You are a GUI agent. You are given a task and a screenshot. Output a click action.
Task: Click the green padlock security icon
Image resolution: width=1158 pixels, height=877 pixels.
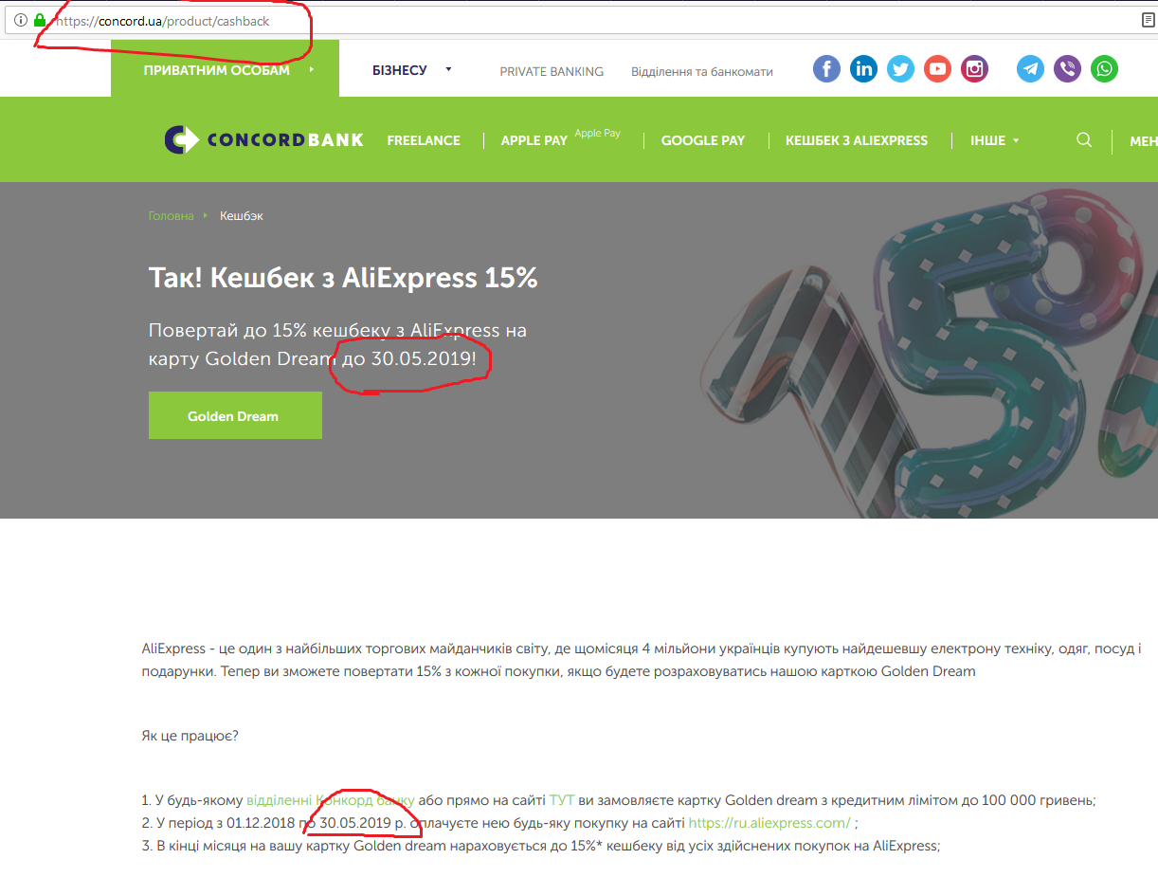(x=39, y=20)
